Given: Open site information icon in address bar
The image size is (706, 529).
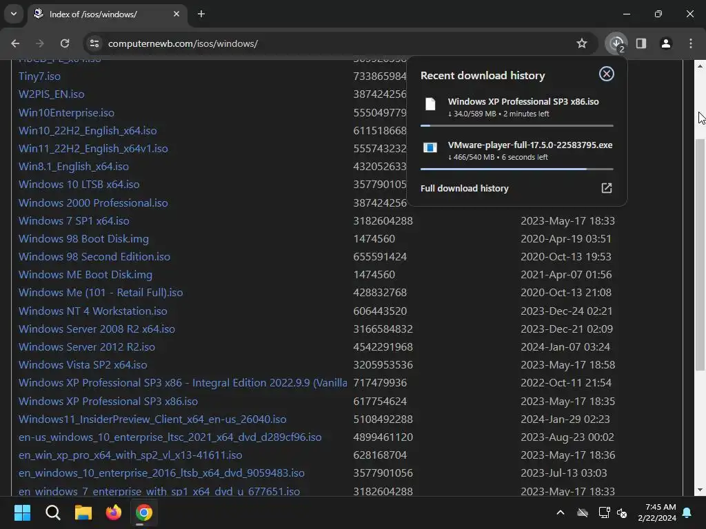Looking at the screenshot, I should 94,43.
